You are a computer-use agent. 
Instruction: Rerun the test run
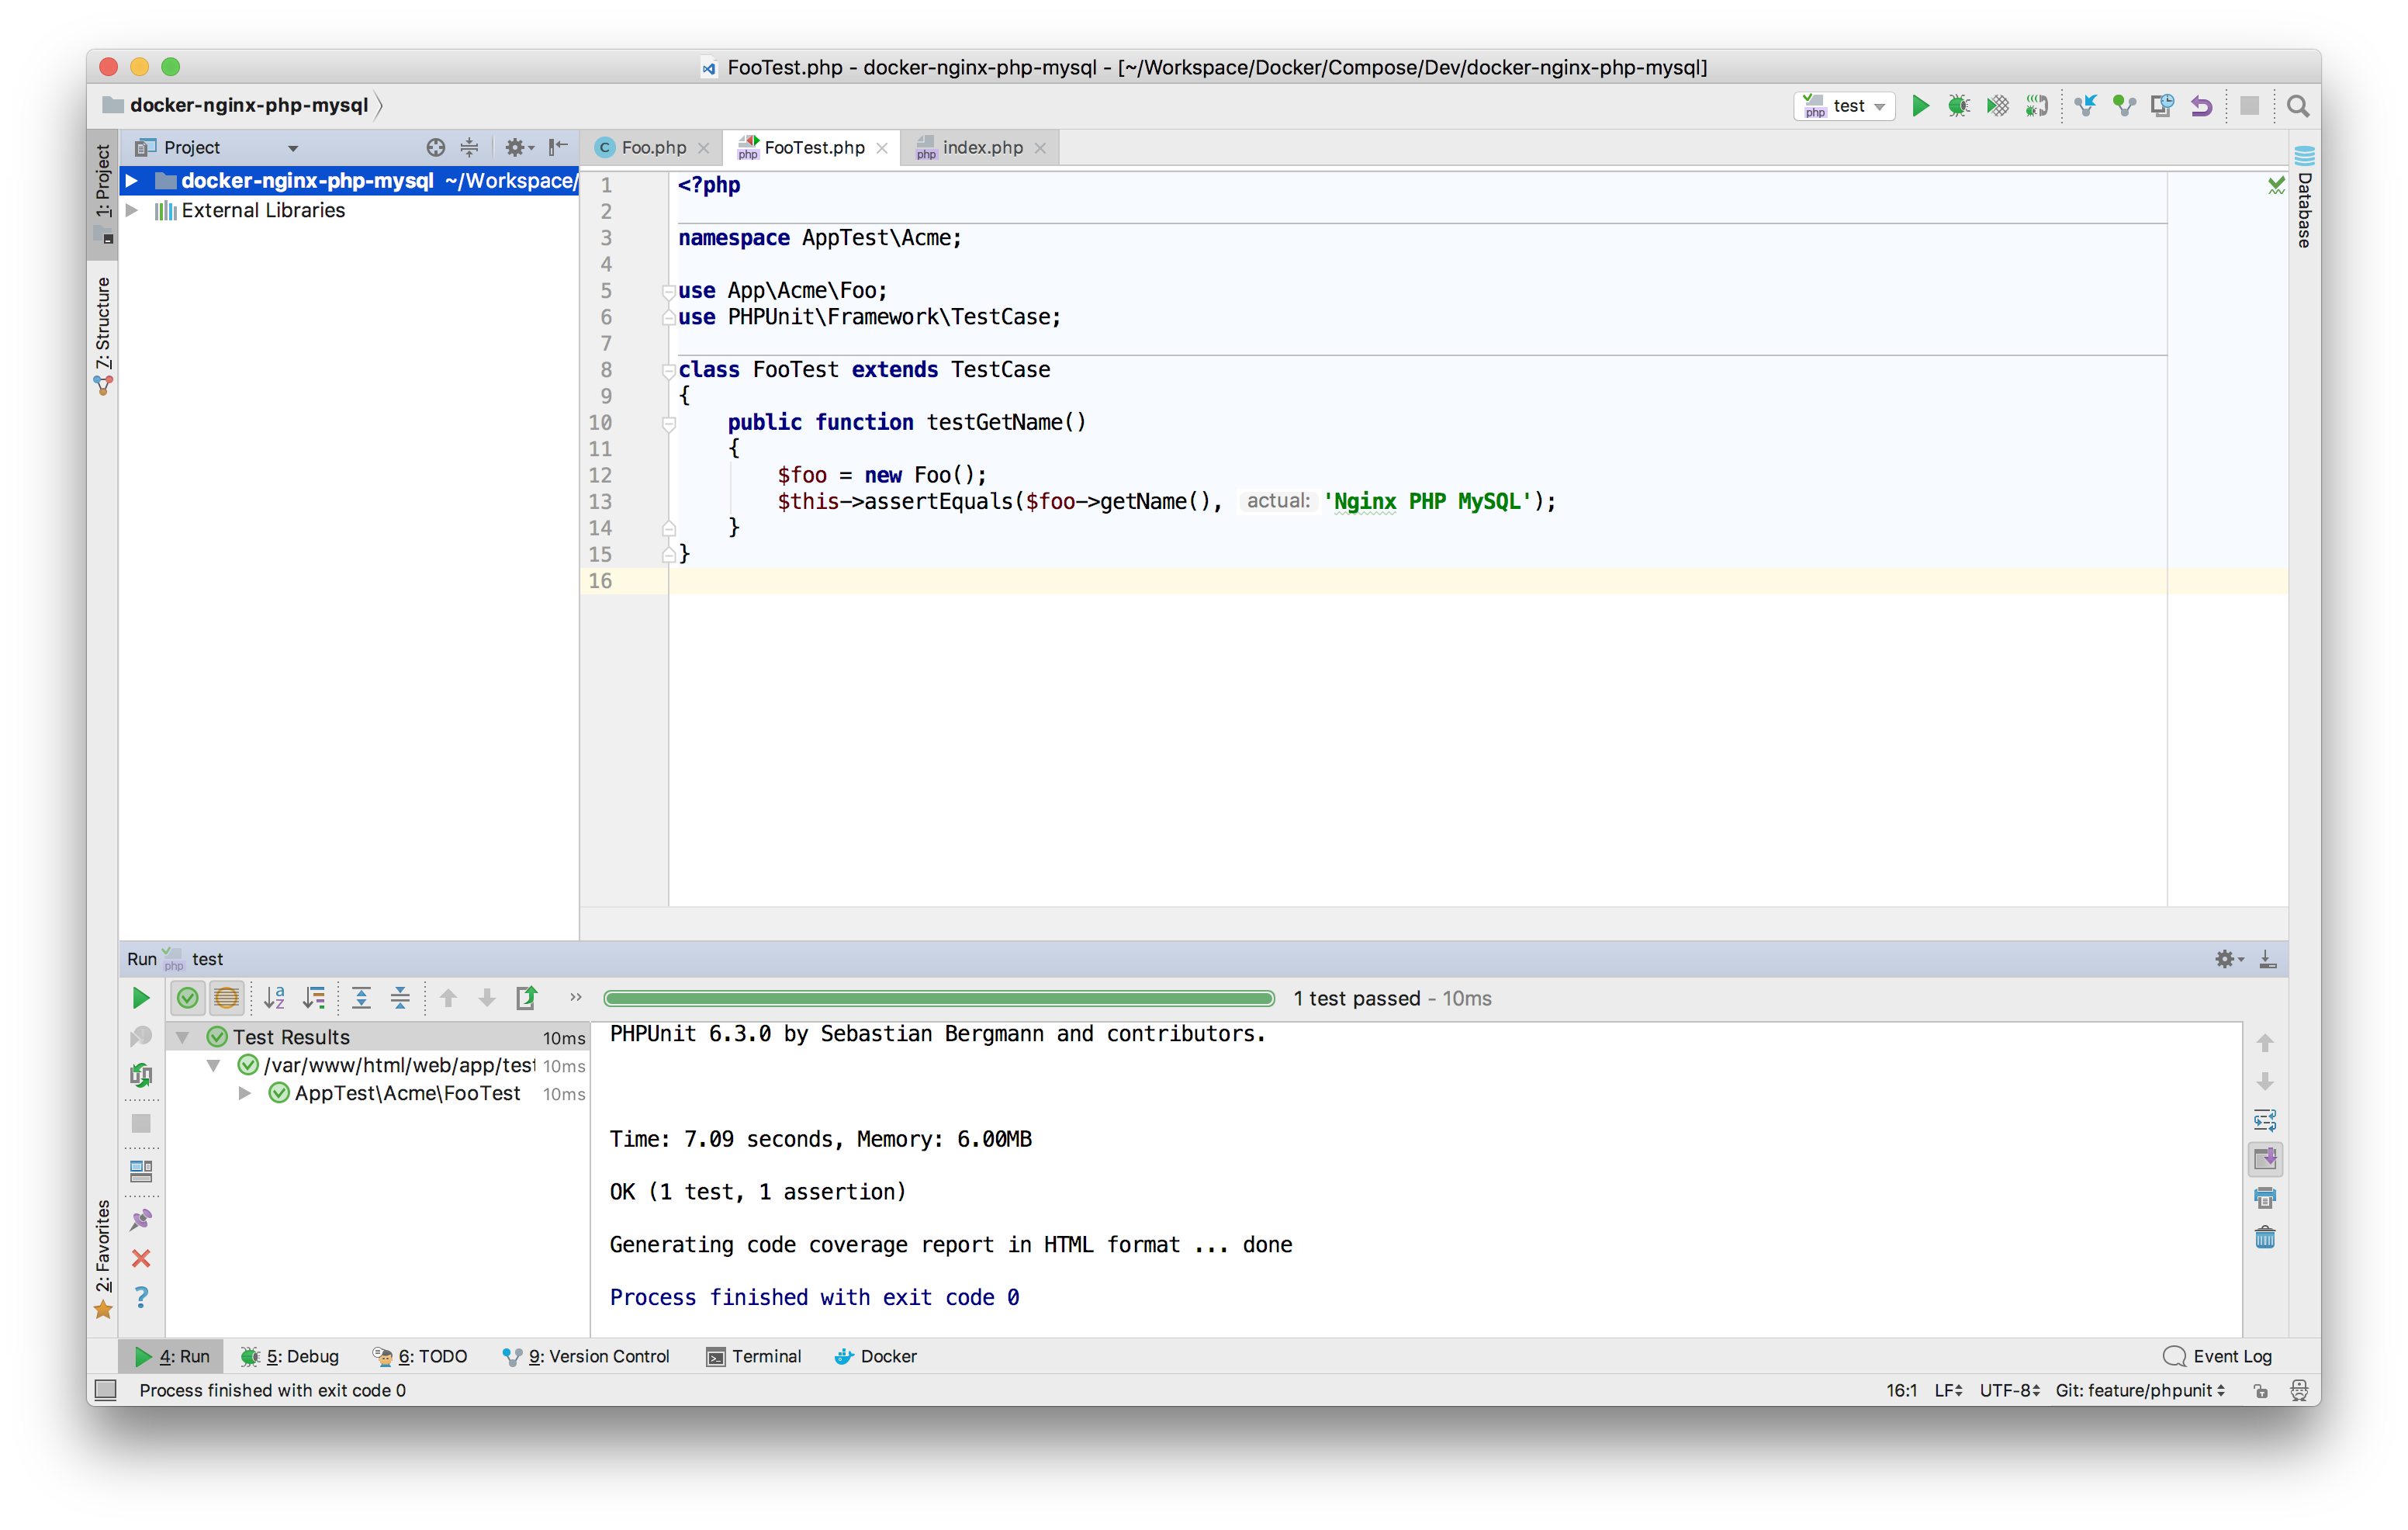[140, 997]
